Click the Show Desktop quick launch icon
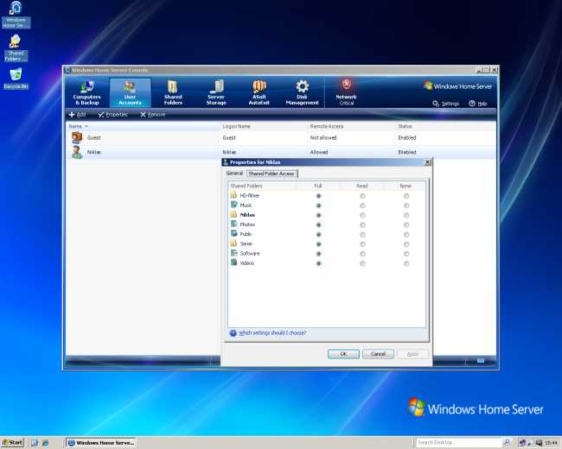562x449 pixels. [35, 443]
